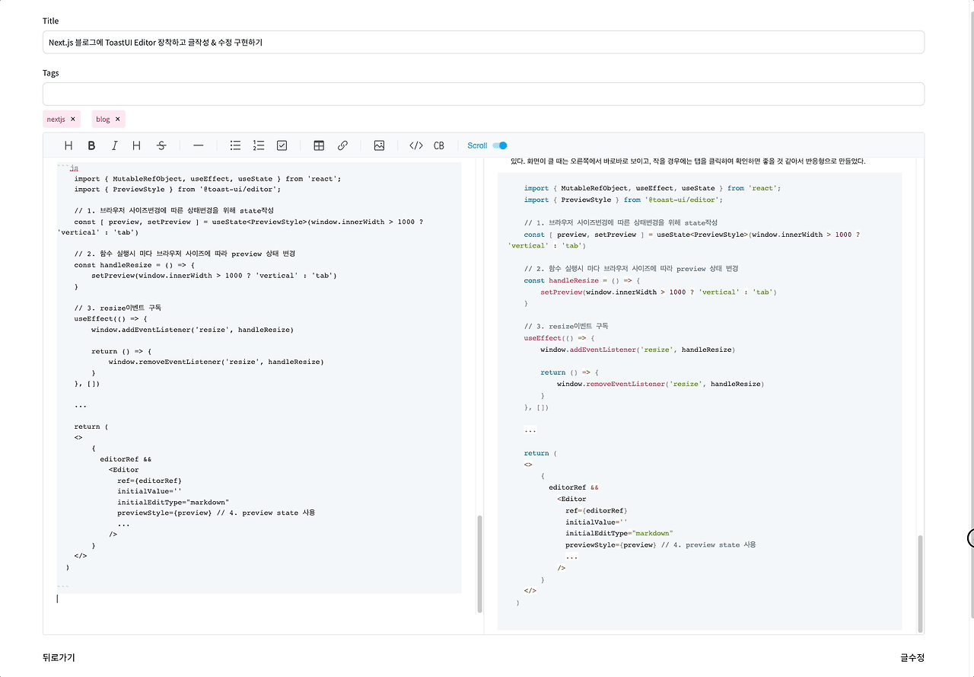Click 'previewStyle={preview}' line in markdown editor
Screen dimensions: 974x677
click(x=216, y=513)
